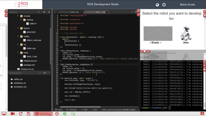
Task: Click the red circle icon beside the terminal
Action: [205, 70]
